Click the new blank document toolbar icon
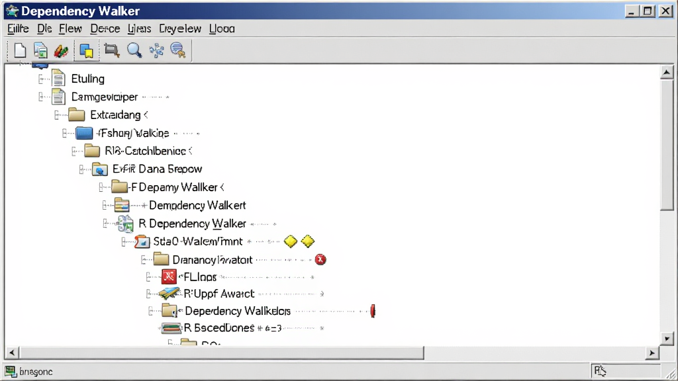The image size is (678, 381). point(20,50)
